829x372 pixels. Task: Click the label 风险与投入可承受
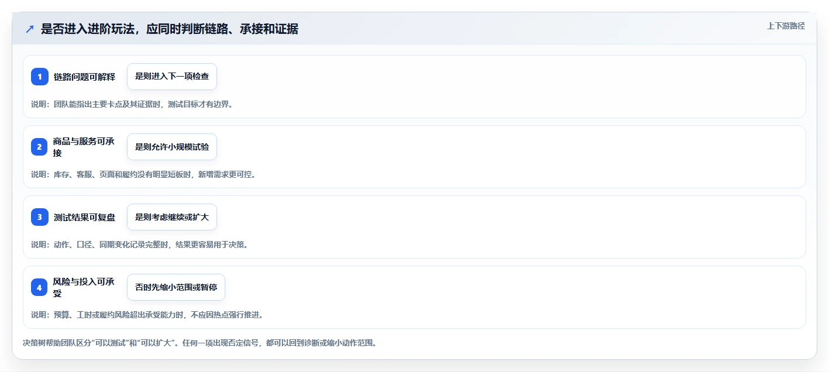click(85, 287)
